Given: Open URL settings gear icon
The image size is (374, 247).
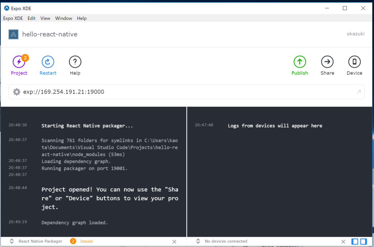Looking at the screenshot, I should pos(16,92).
